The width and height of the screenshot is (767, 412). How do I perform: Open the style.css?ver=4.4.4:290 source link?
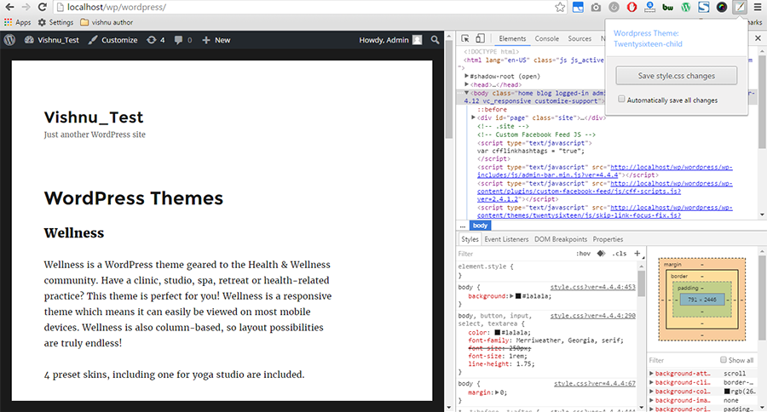(593, 316)
